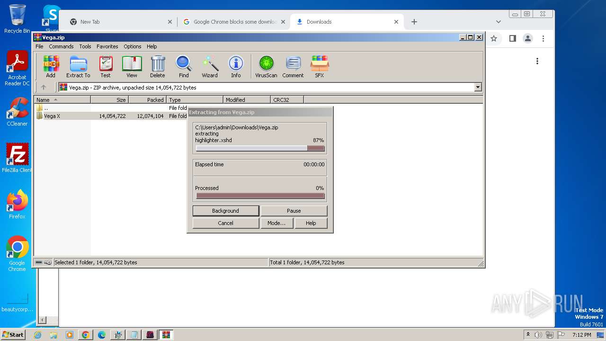Open the Commands menu

61,46
